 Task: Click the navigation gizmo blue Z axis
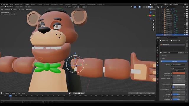151,12
